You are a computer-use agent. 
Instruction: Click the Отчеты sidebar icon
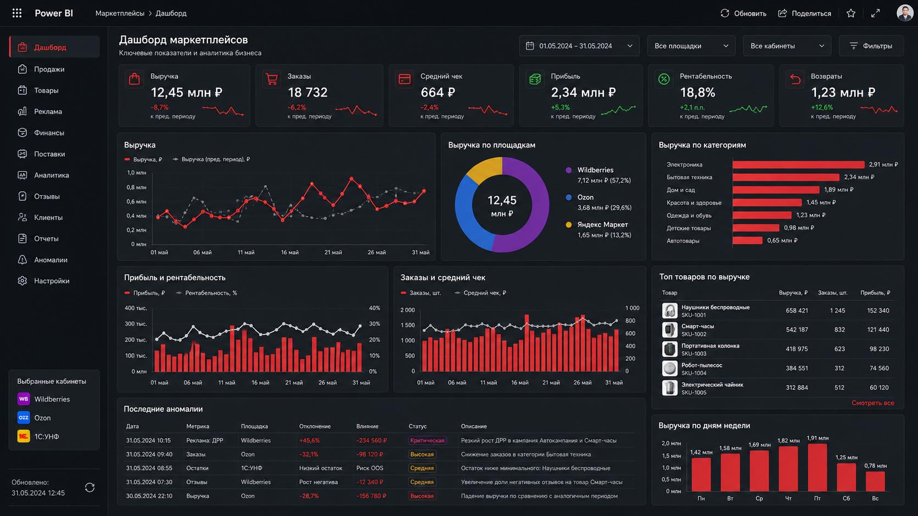(23, 239)
